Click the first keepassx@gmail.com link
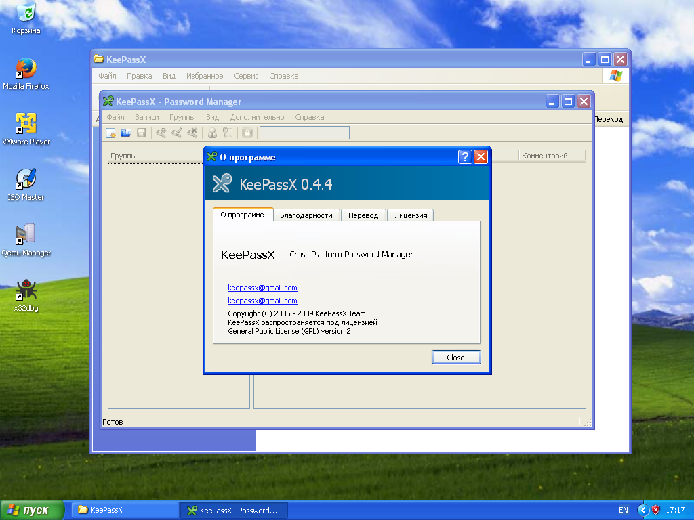This screenshot has height=520, width=694. tap(262, 288)
